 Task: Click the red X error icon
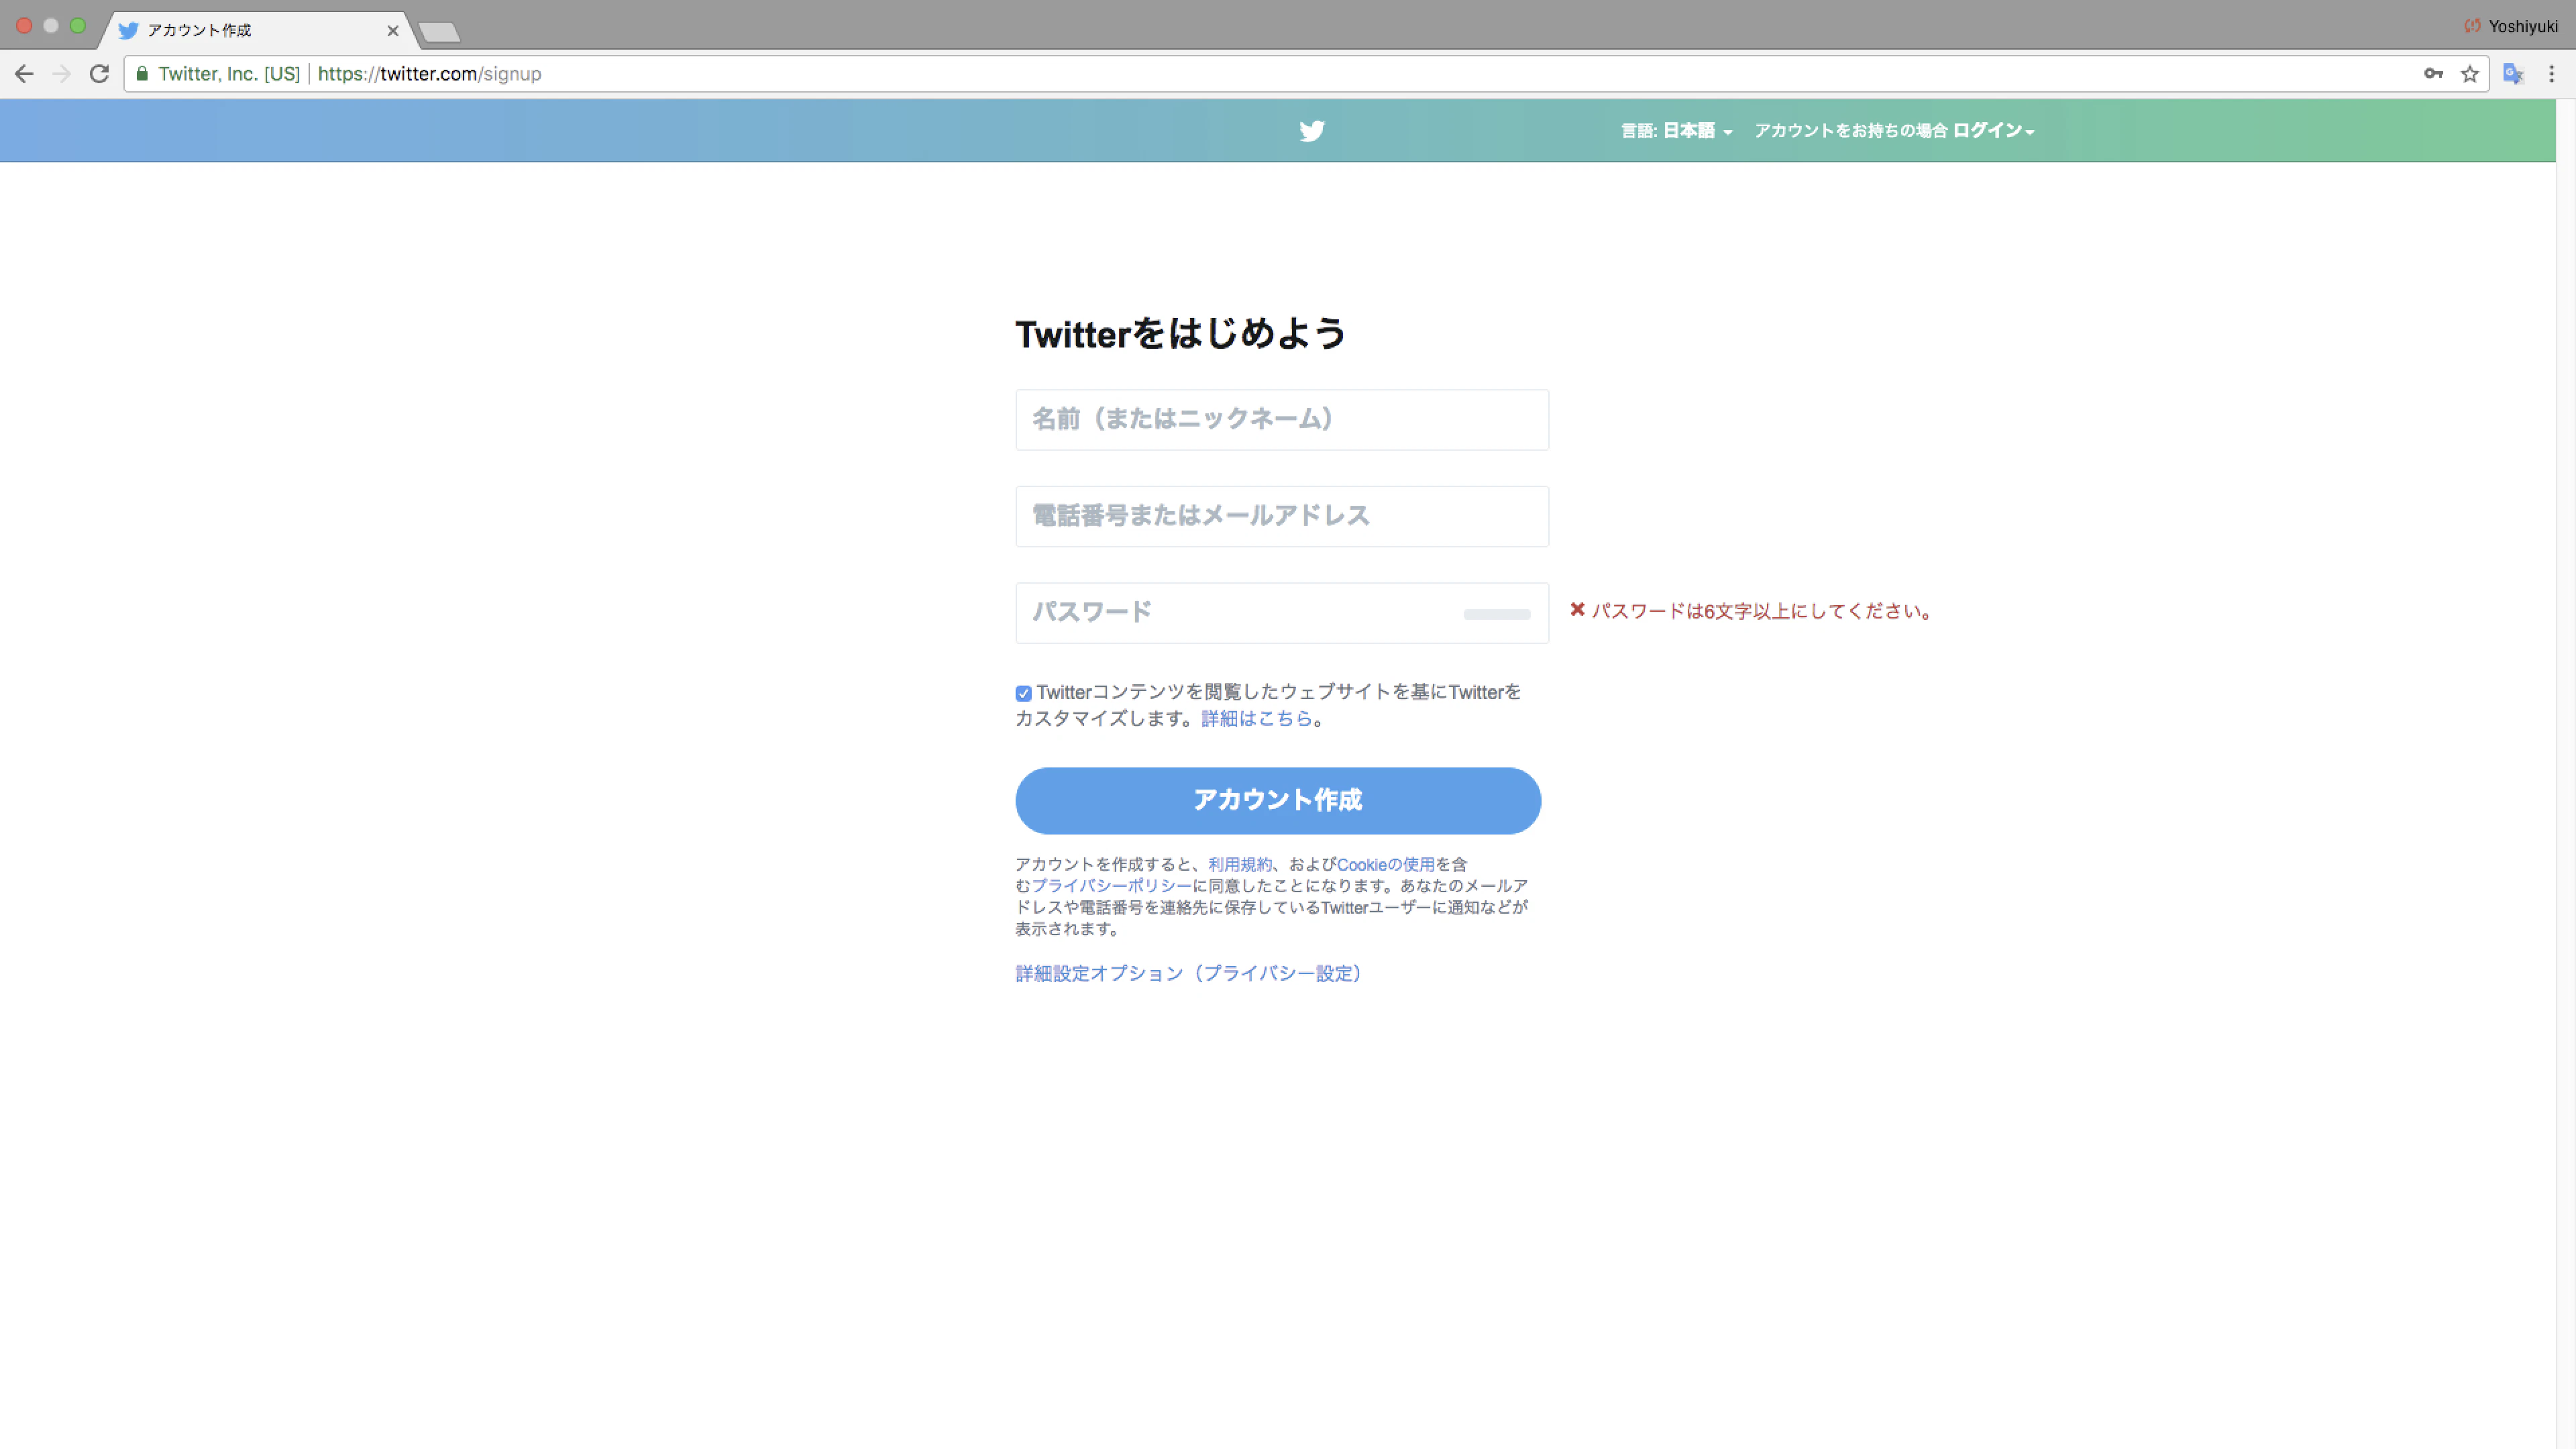click(1577, 609)
